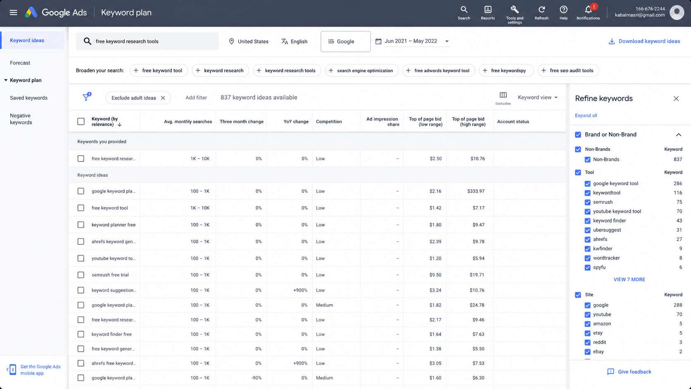Click the 'youtube keyword to...' keyword cell

(x=113, y=258)
